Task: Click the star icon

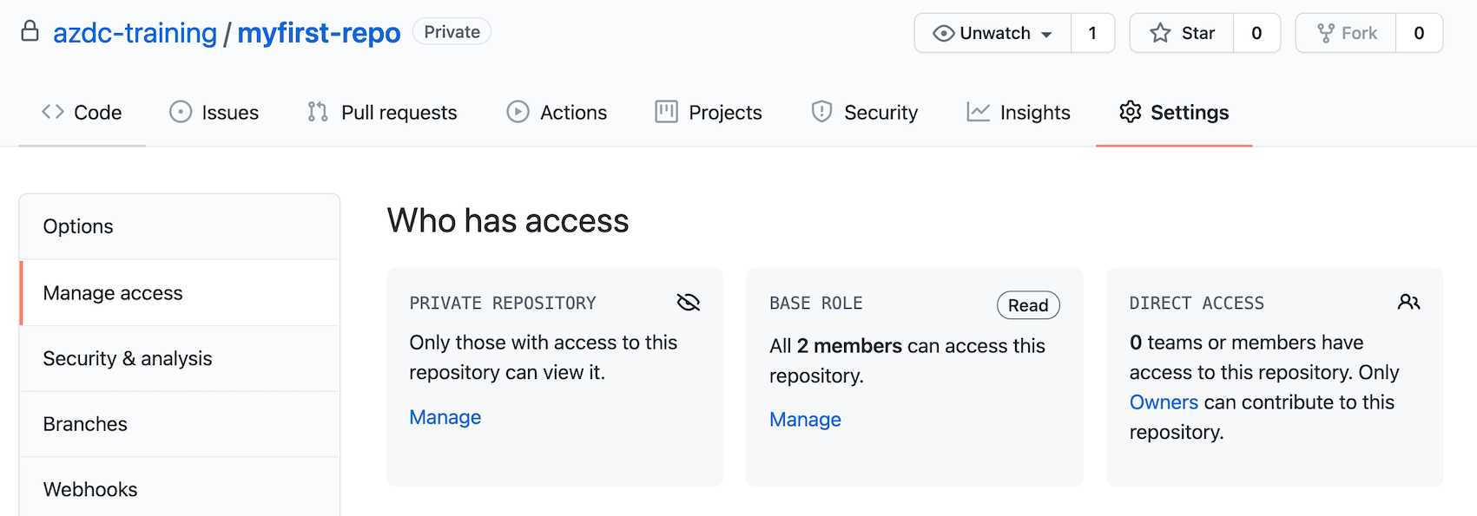Action: point(1160,33)
